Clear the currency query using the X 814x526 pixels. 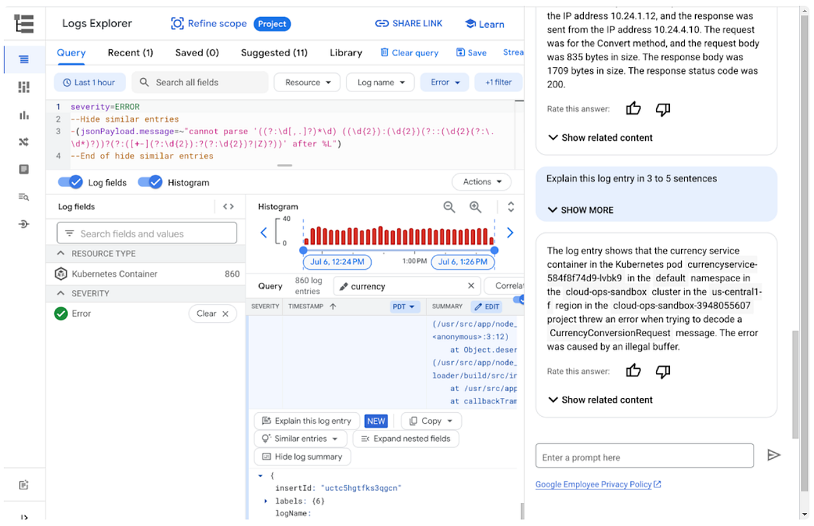pos(473,285)
